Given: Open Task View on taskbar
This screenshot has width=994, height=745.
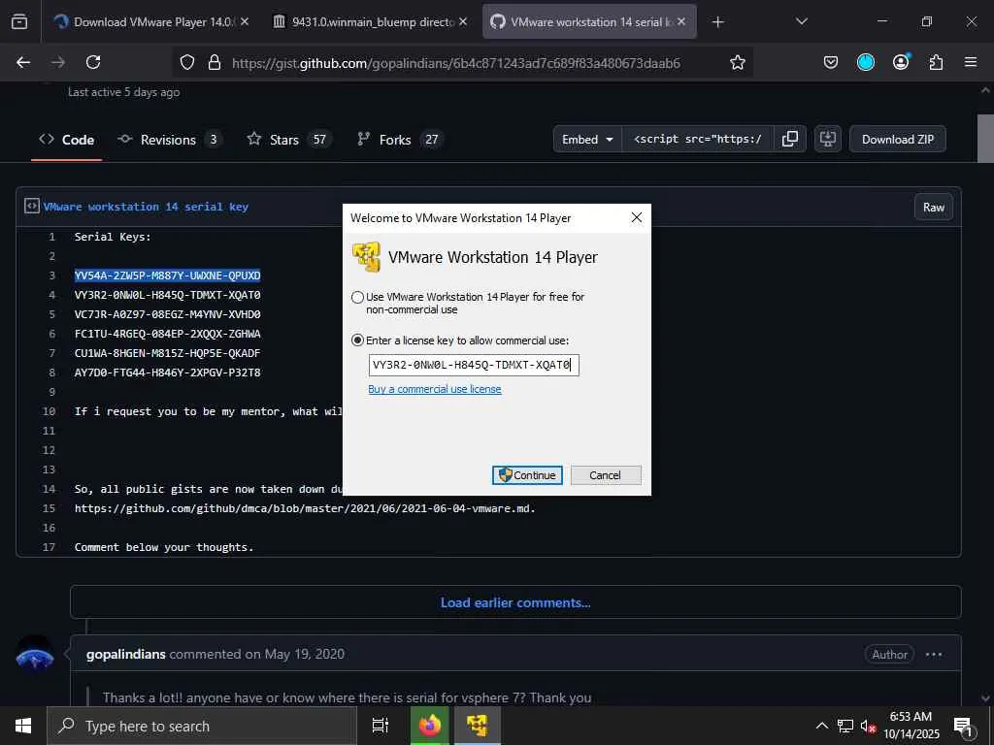Looking at the screenshot, I should [380, 726].
